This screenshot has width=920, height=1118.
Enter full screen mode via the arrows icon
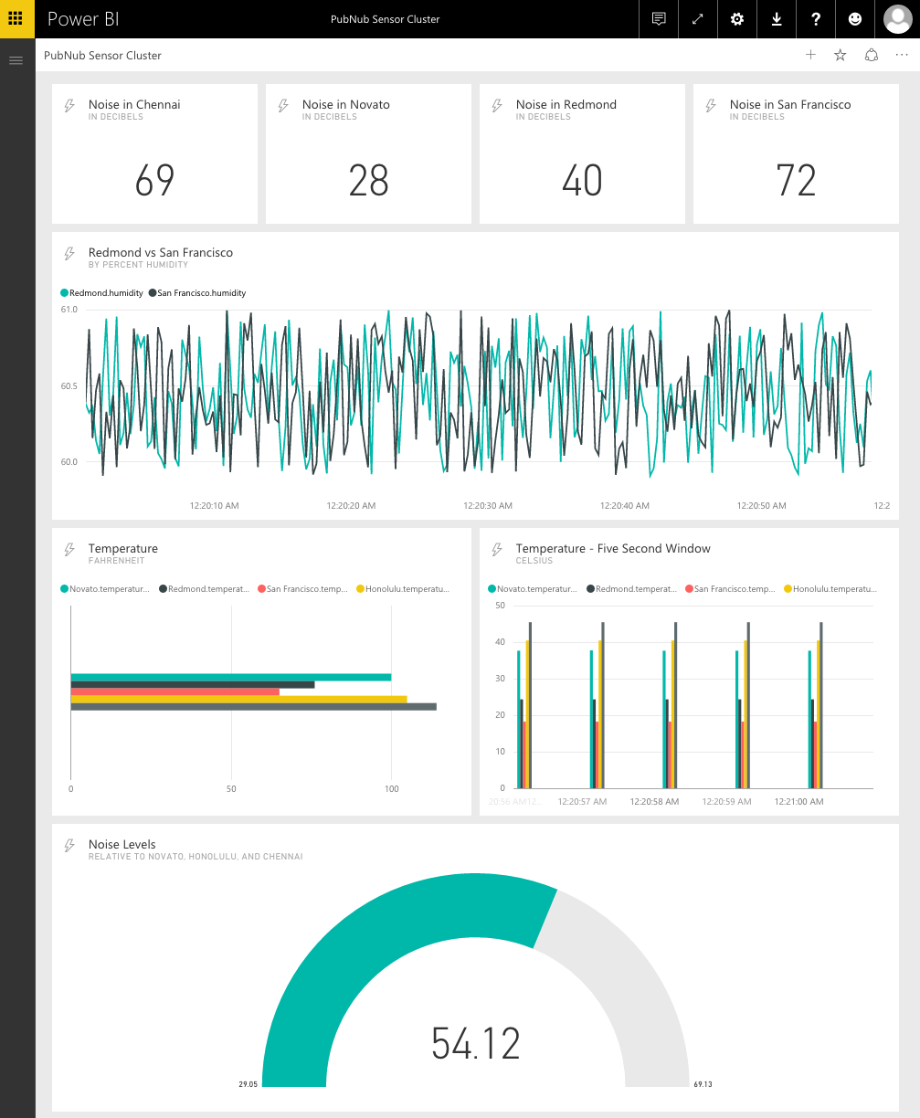pos(698,19)
